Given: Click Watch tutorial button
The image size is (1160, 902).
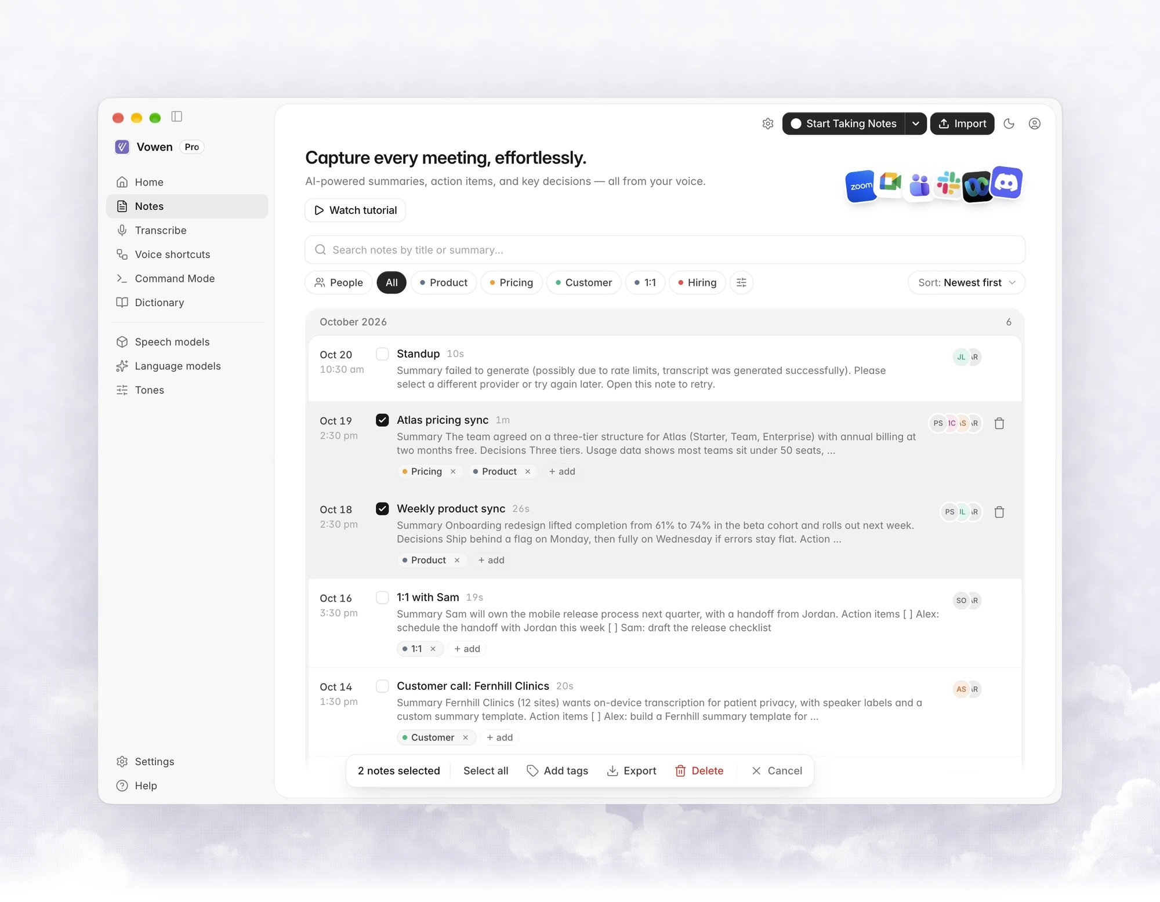Looking at the screenshot, I should click(356, 210).
